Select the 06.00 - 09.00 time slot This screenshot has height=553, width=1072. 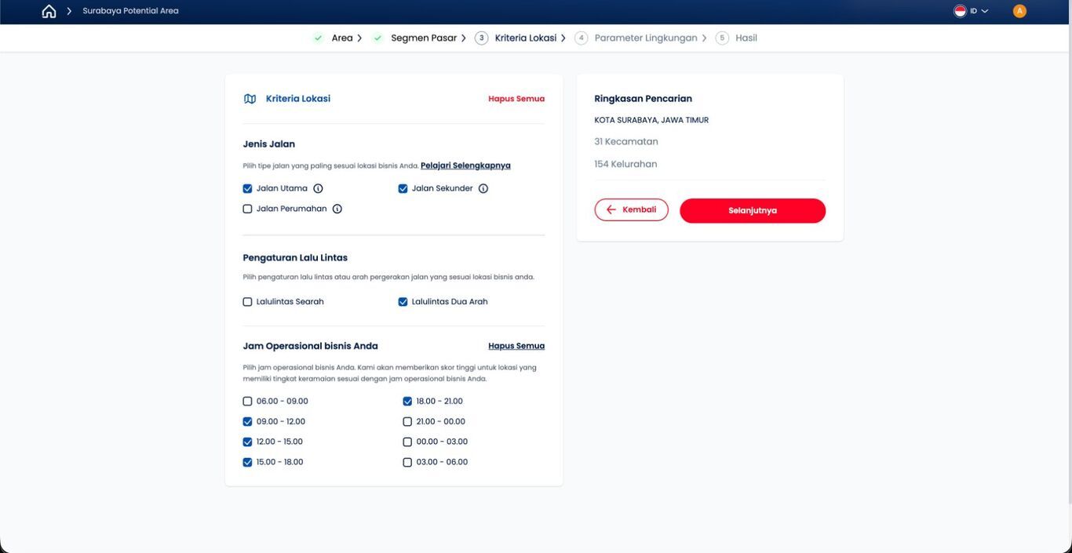[247, 402]
